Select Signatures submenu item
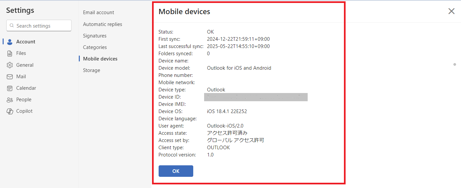The width and height of the screenshot is (461, 188). coord(95,36)
